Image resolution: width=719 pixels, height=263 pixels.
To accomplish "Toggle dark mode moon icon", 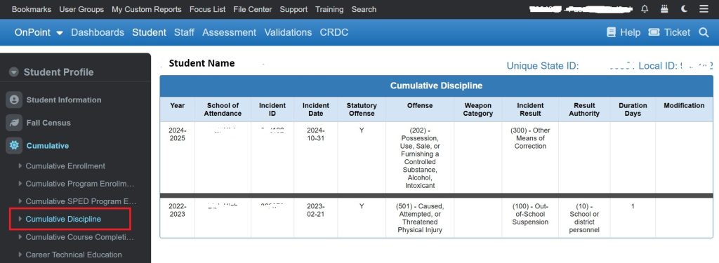I will (x=684, y=9).
